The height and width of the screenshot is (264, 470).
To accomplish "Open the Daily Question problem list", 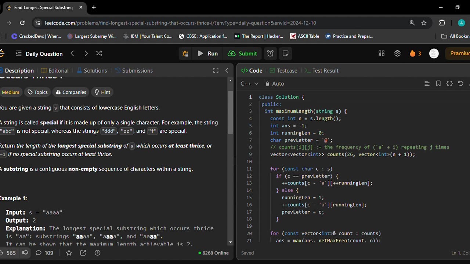I will [x=39, y=54].
